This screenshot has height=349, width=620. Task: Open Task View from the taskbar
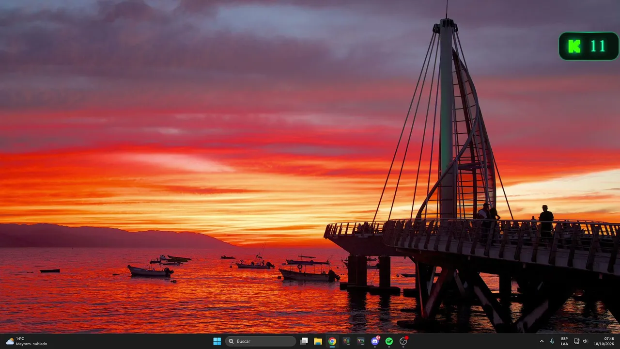click(x=304, y=341)
